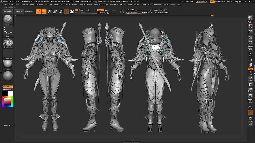Select the Standard brush thumbnail
This screenshot has width=255, height=143.
(x=8, y=20)
